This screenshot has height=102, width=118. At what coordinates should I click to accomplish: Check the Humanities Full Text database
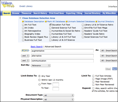[x=50, y=34]
